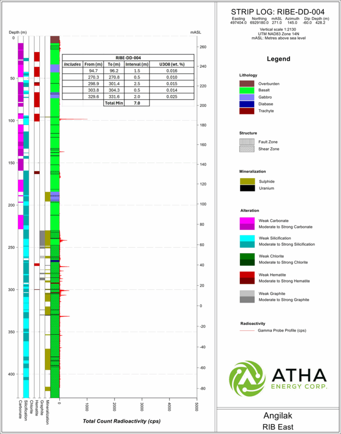Click the Moderate to Strong Graphite swatch

point(247,300)
